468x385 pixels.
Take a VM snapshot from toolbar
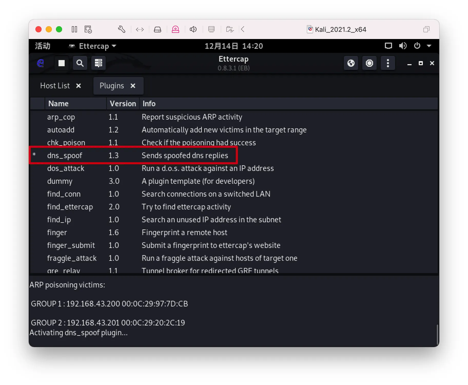click(x=88, y=30)
